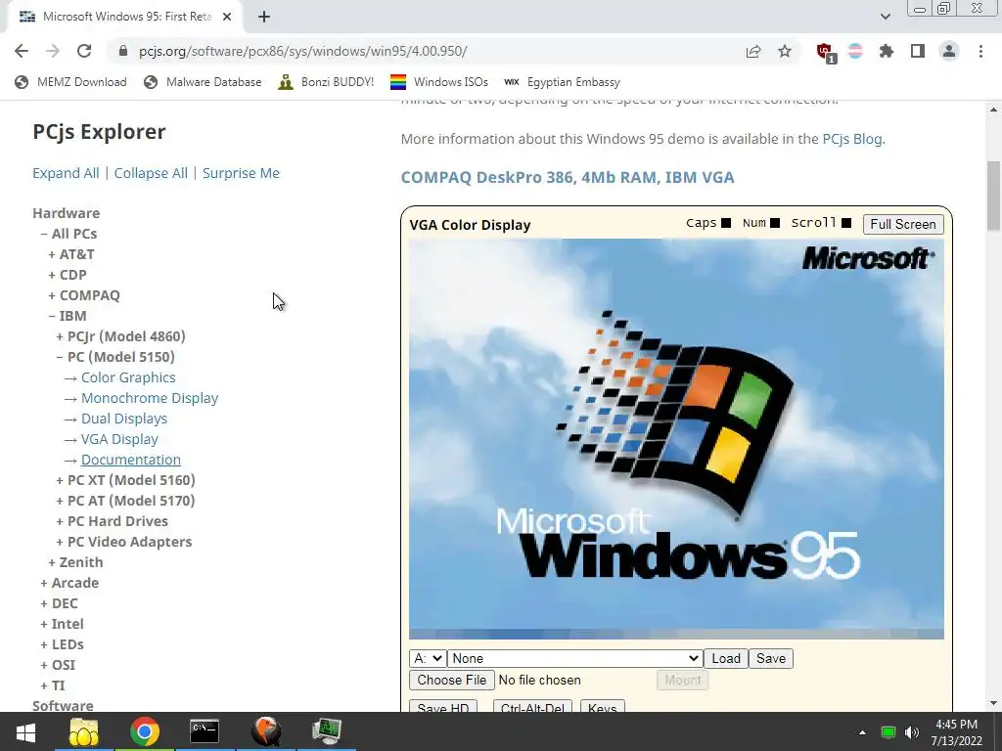The height and width of the screenshot is (751, 1002).
Task: Open the Windows Start button
Action: 25,731
